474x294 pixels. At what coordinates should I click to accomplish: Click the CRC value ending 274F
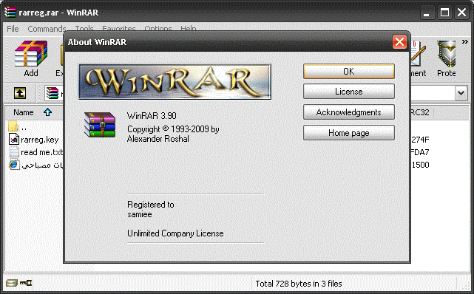pos(420,140)
